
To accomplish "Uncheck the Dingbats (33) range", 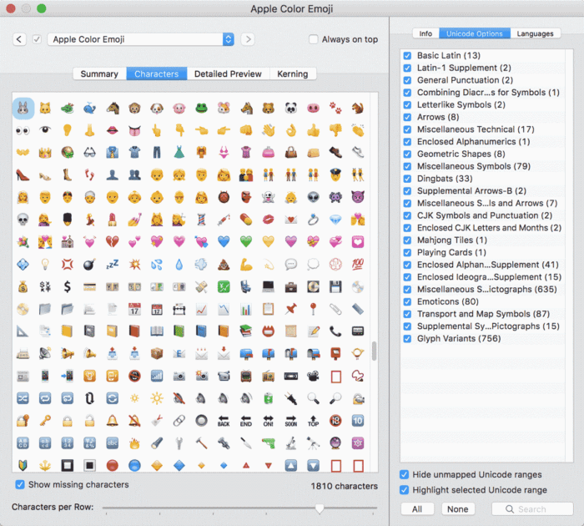I will [x=407, y=179].
